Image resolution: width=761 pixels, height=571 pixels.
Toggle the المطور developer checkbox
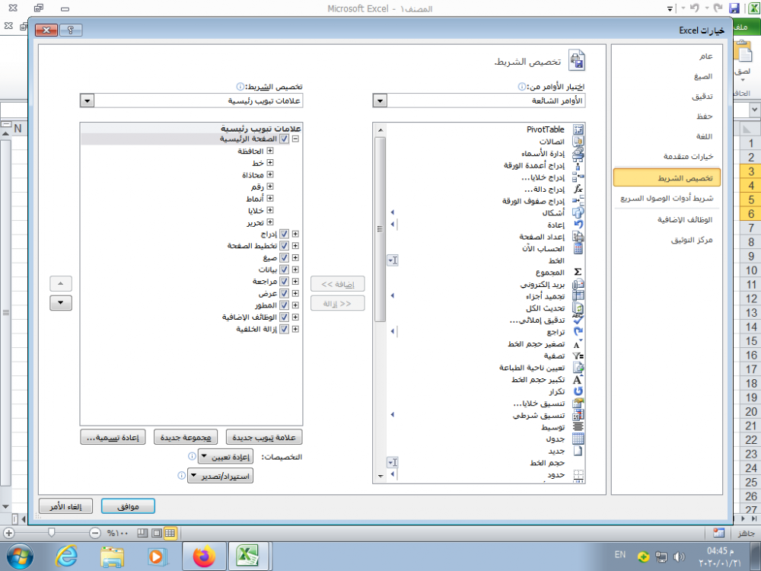[284, 305]
